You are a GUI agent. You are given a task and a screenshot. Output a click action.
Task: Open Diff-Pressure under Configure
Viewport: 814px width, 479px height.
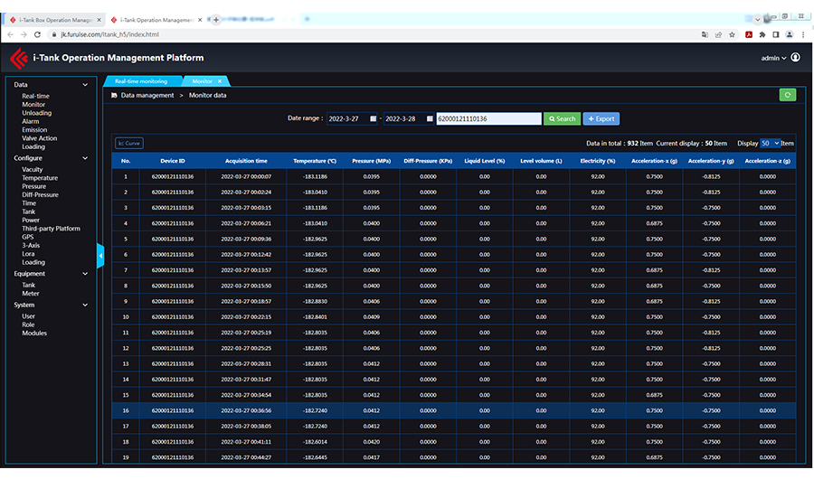(40, 195)
